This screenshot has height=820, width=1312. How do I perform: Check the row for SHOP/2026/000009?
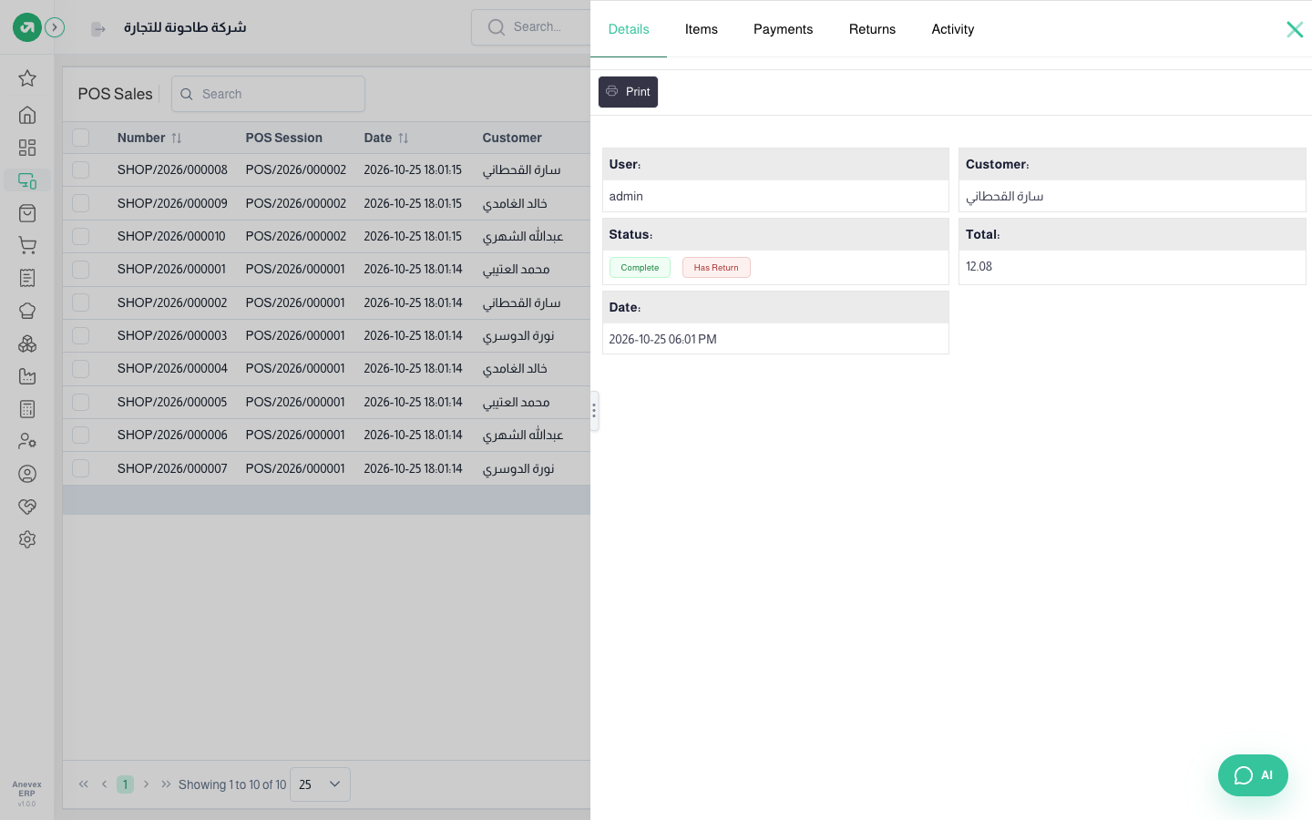[81, 203]
